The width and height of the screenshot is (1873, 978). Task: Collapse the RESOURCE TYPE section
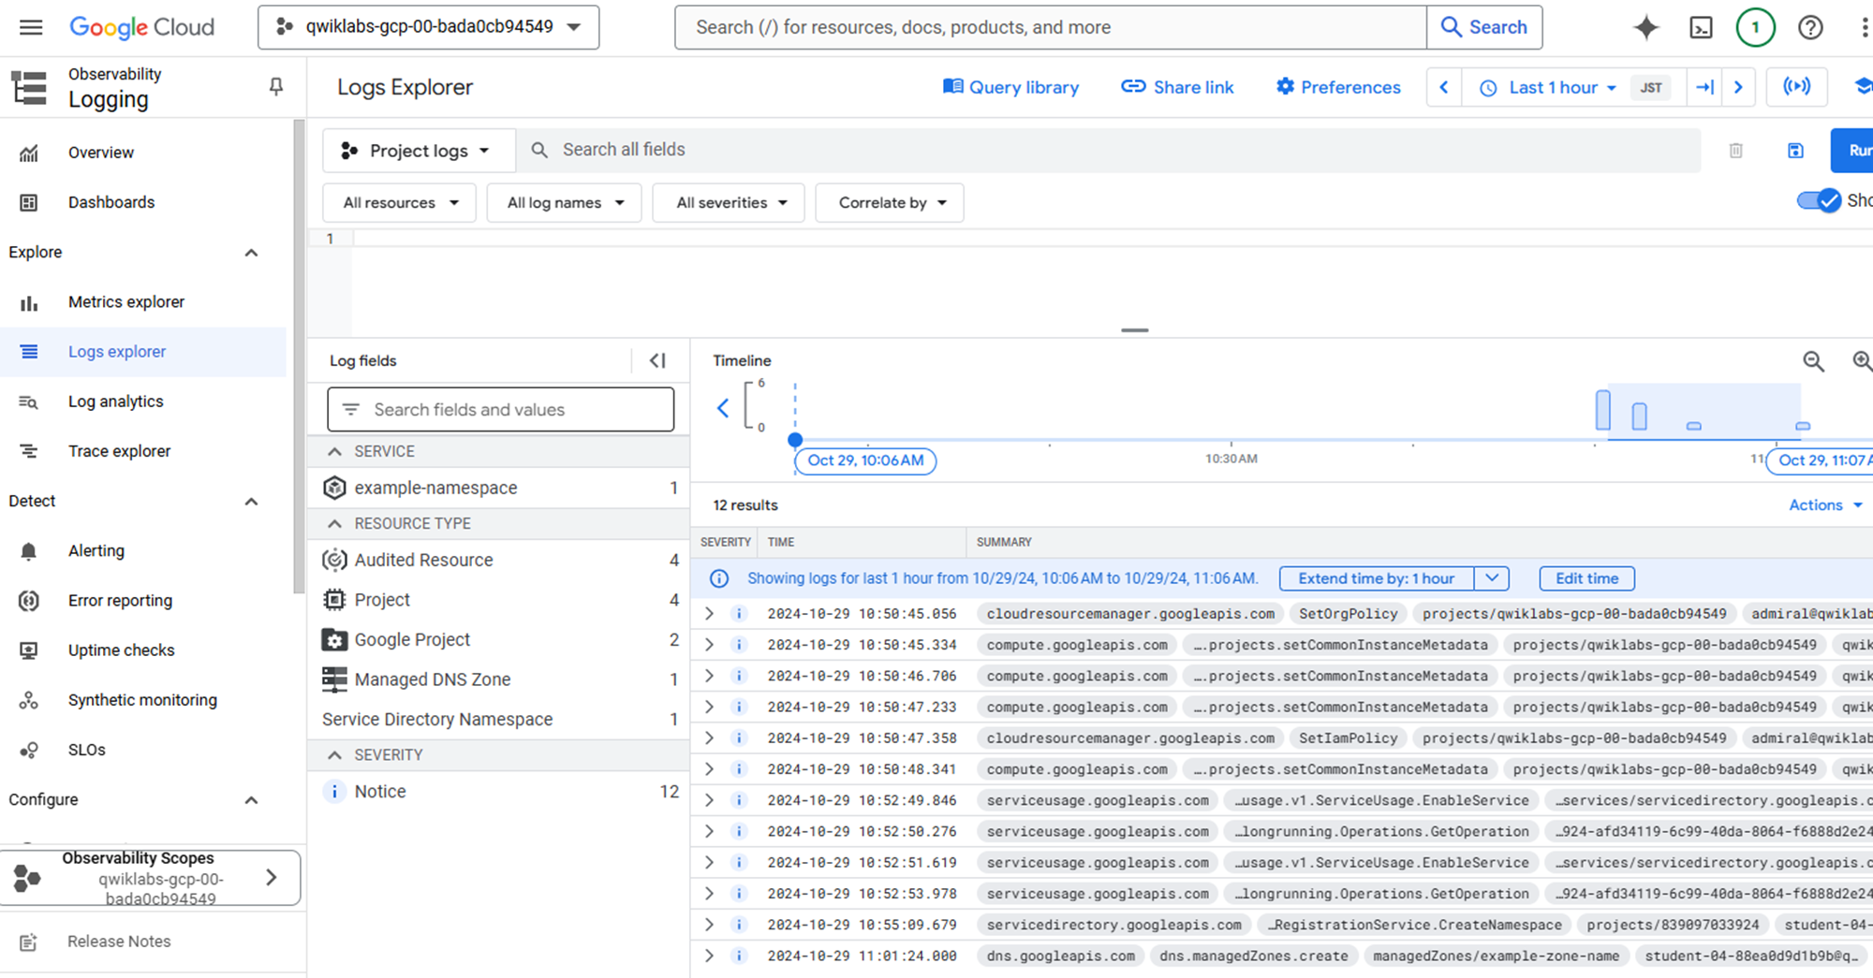[x=334, y=524]
